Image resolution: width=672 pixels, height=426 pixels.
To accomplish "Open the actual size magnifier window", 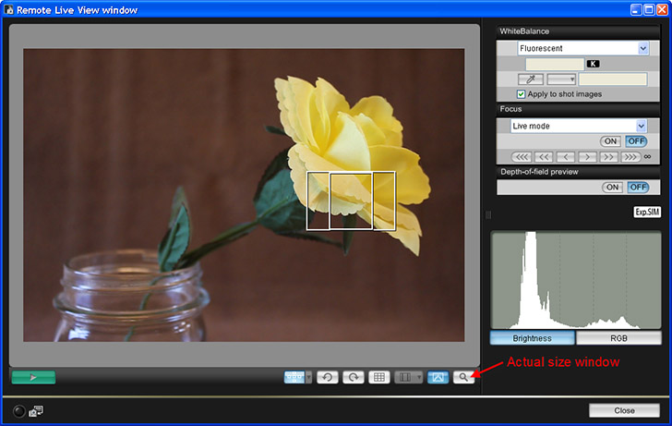I will (x=463, y=377).
